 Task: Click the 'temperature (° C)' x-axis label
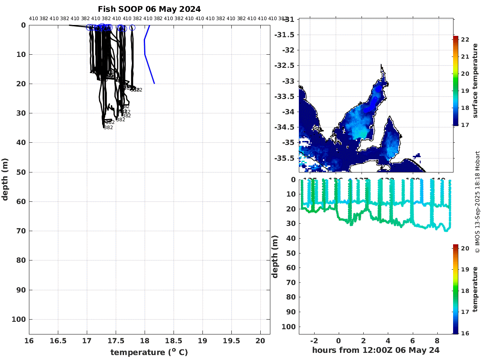pyautogui.click(x=149, y=352)
